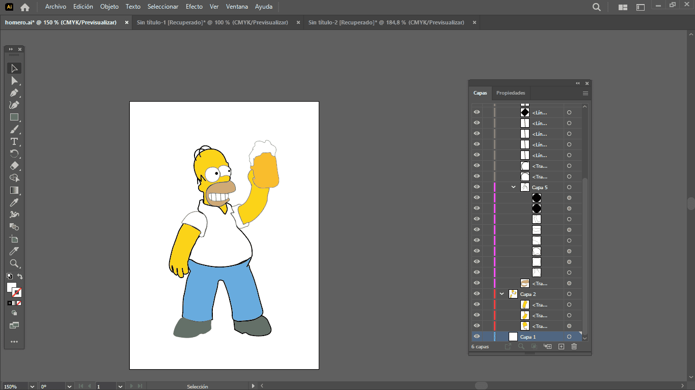Open artboard number dropdown

pos(120,386)
